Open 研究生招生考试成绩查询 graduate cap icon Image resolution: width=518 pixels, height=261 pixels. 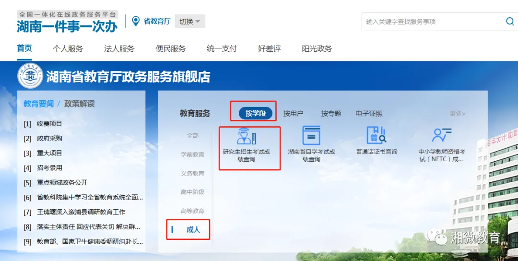(247, 136)
